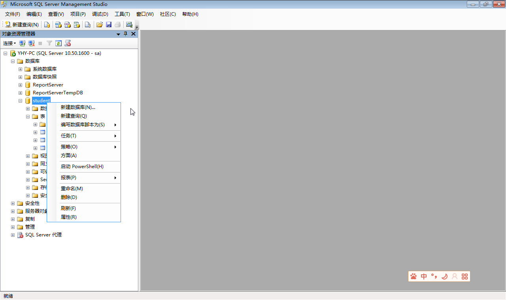The image size is (506, 300).
Task: Open the Activity Monitor toolbar icon
Action: point(129,24)
